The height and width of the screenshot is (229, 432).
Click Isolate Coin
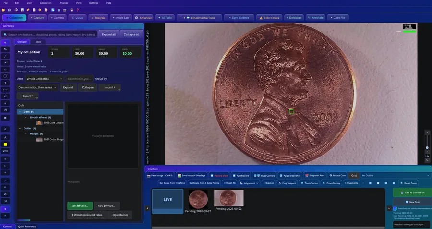point(337,176)
